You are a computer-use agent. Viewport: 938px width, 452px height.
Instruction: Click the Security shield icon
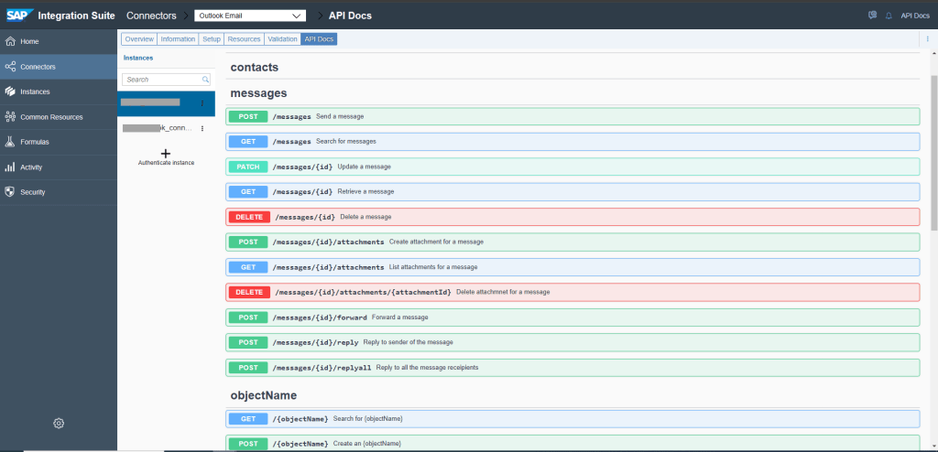click(x=10, y=192)
